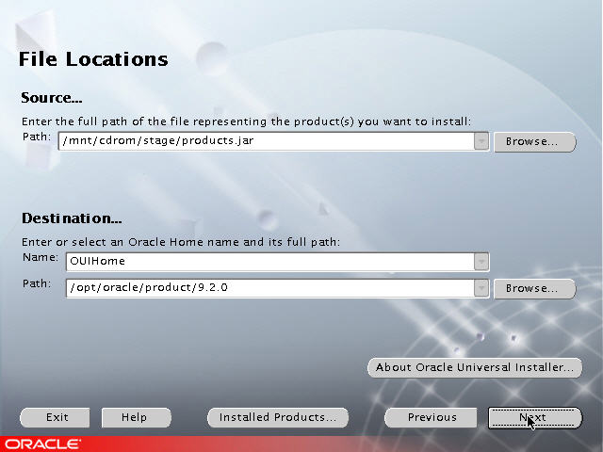Expand the Oracle Home Name dropdown
The height and width of the screenshot is (452, 603).
coord(481,262)
